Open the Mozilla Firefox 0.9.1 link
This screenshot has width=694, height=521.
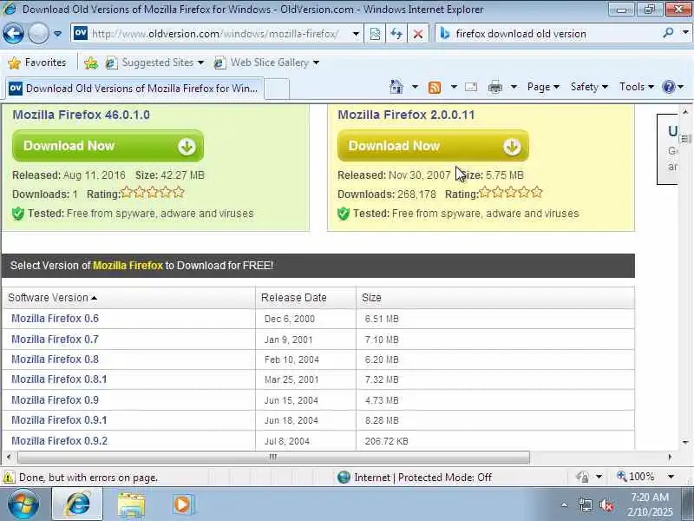(x=59, y=420)
